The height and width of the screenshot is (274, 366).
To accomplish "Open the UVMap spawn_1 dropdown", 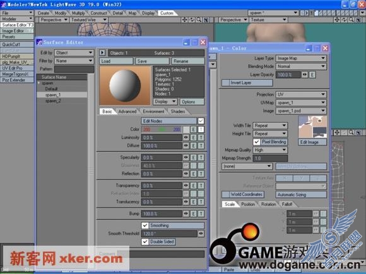I will coord(301,103).
